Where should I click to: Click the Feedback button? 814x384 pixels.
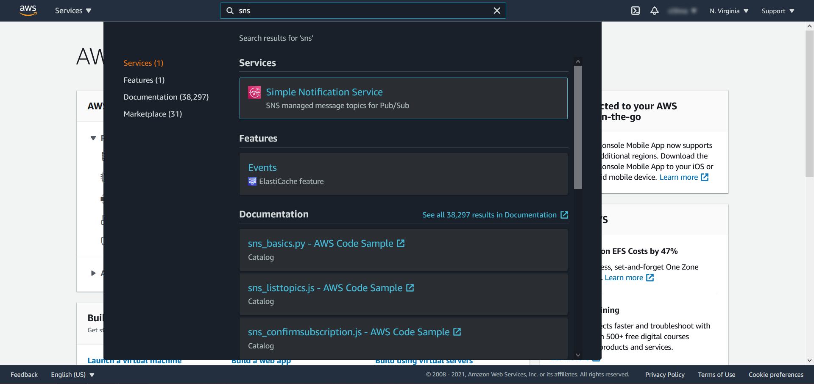(x=24, y=375)
